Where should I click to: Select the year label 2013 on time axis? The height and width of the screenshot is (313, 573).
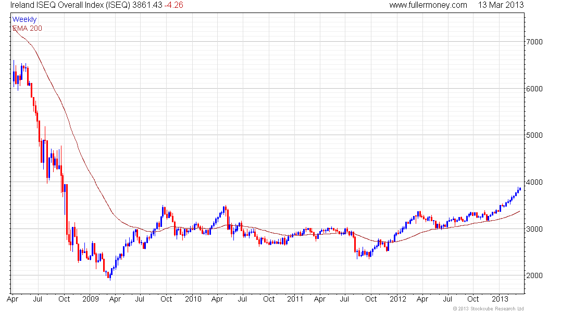coord(500,299)
